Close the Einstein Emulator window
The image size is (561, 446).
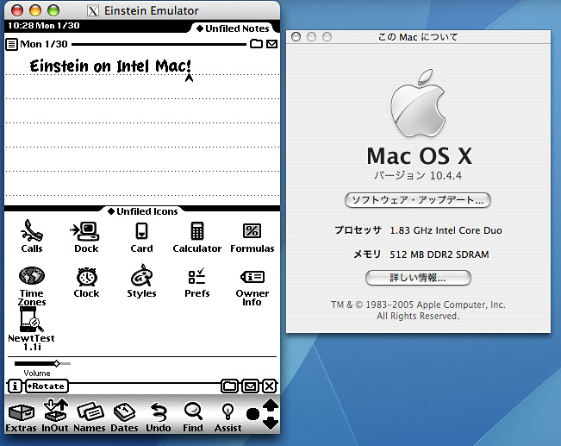coord(17,10)
